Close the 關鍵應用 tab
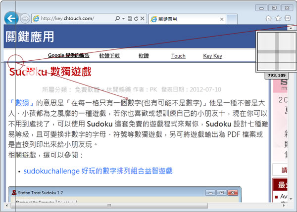This screenshot has height=212, width=297. pos(222,19)
